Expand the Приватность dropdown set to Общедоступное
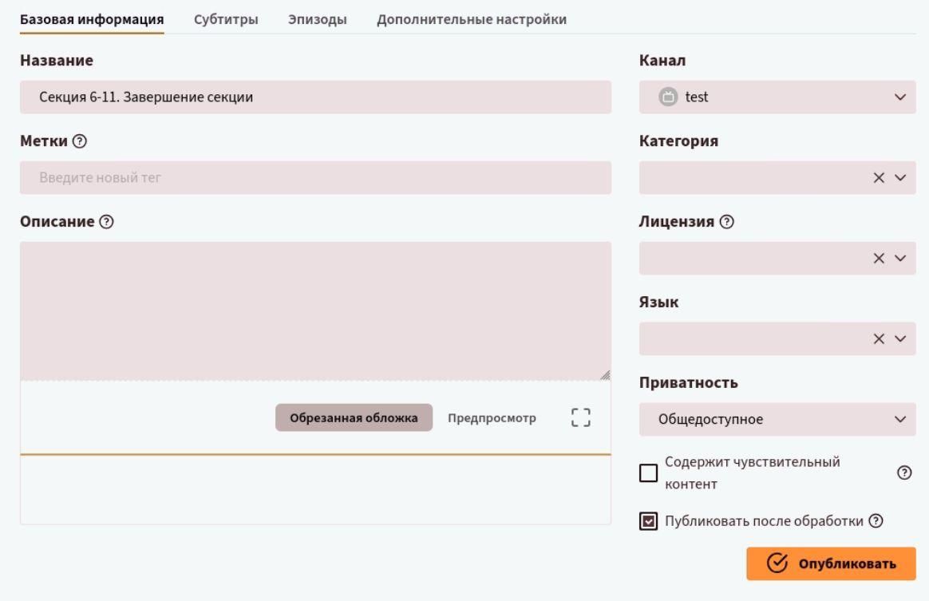The height and width of the screenshot is (601, 929). pos(777,420)
